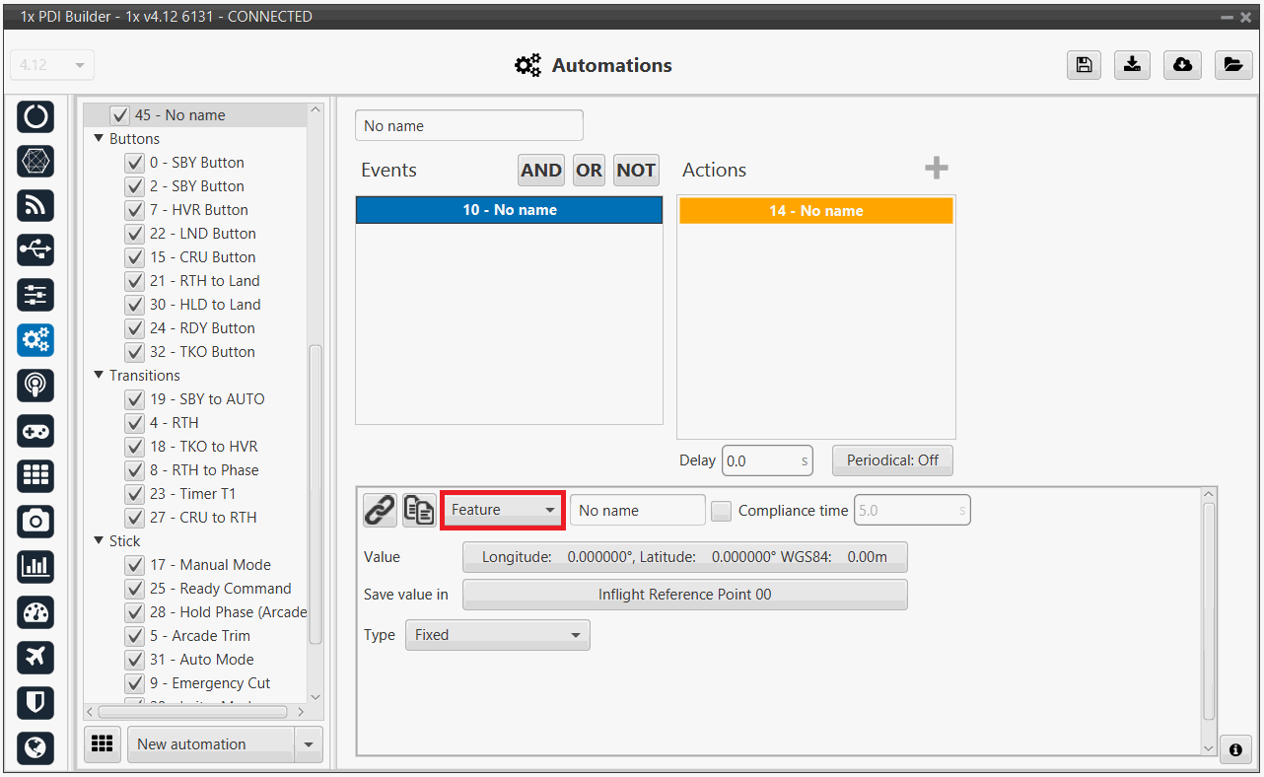Open the camera panel in sidebar
The width and height of the screenshot is (1264, 777).
(35, 521)
